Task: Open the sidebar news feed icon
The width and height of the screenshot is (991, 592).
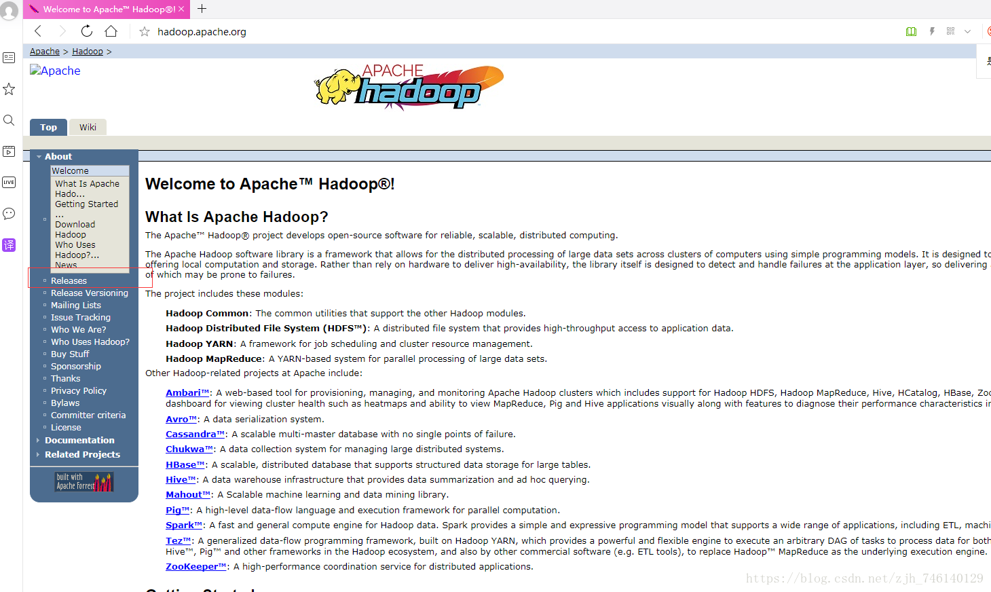Action: [x=9, y=58]
